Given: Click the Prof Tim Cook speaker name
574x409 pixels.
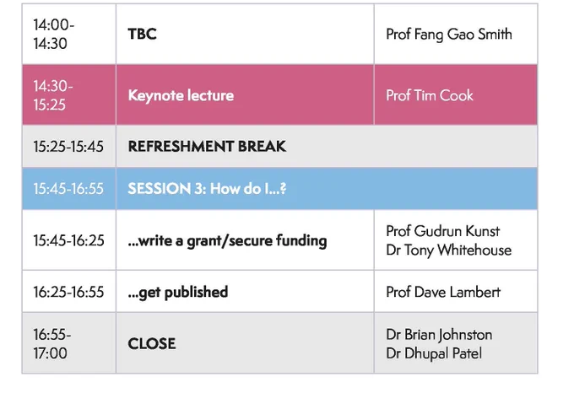Looking at the screenshot, I should coord(430,95).
